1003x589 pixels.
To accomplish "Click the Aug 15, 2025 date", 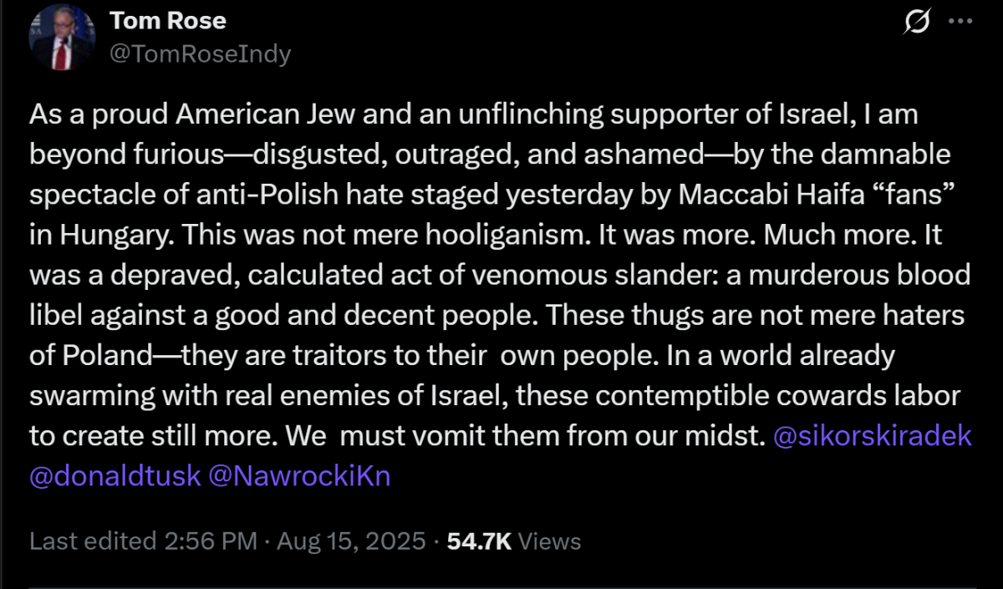I will pos(349,541).
